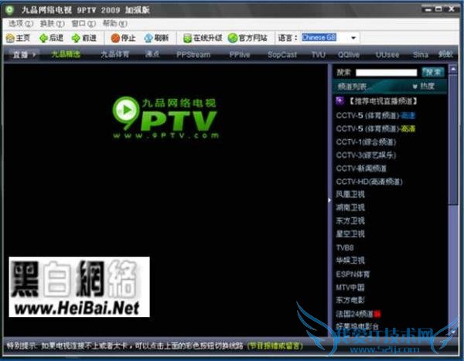
Task: Click the 频道列表 header
Action: [352, 87]
